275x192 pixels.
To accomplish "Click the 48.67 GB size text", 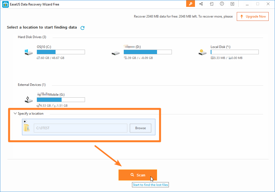I will coord(58,58).
